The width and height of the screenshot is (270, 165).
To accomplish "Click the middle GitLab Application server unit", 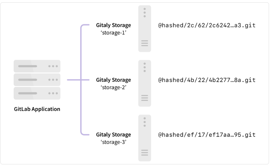I will point(37,80).
